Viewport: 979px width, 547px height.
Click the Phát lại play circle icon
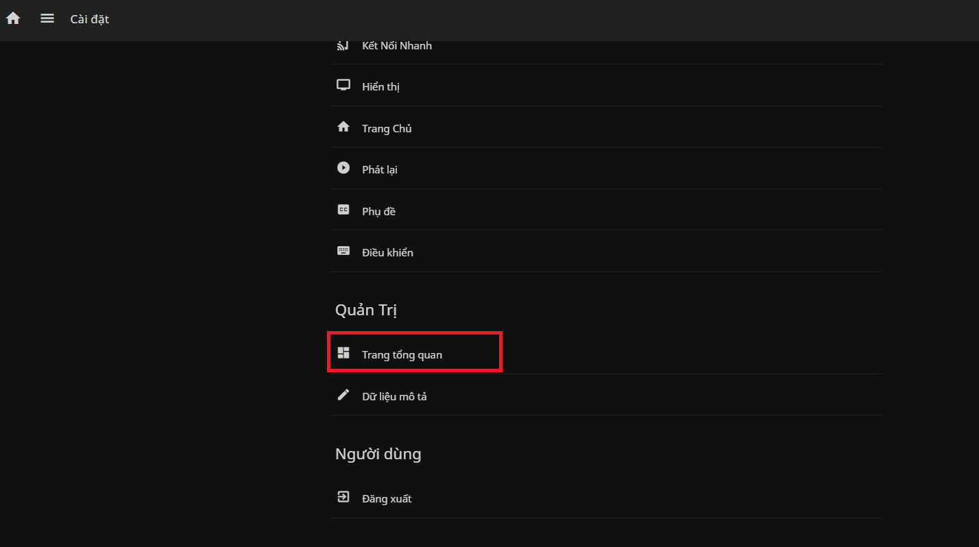343,168
